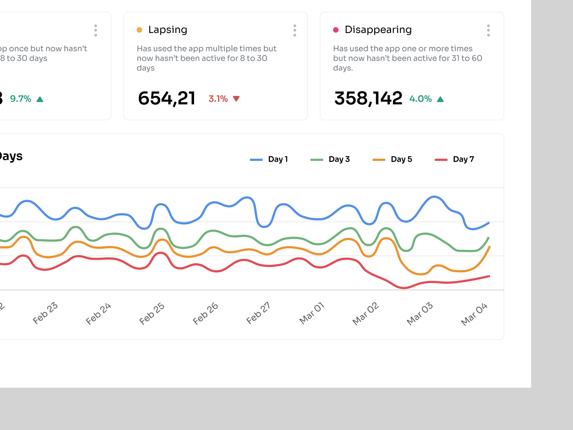The width and height of the screenshot is (573, 430).
Task: Click the red down-trend arrow next to 3.1%
Action: point(236,98)
